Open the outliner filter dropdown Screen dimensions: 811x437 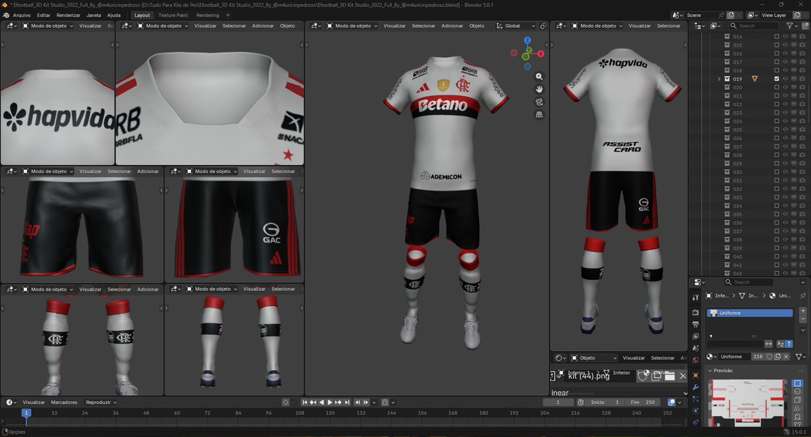click(x=792, y=26)
